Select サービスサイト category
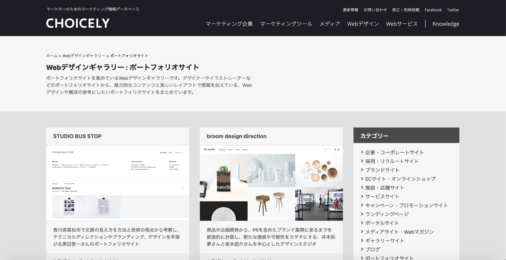Screen dimensions: 506x260 coord(382,196)
